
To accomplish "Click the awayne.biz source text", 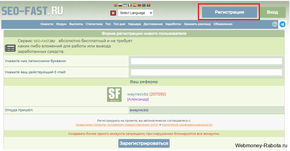I will tap(139, 110).
